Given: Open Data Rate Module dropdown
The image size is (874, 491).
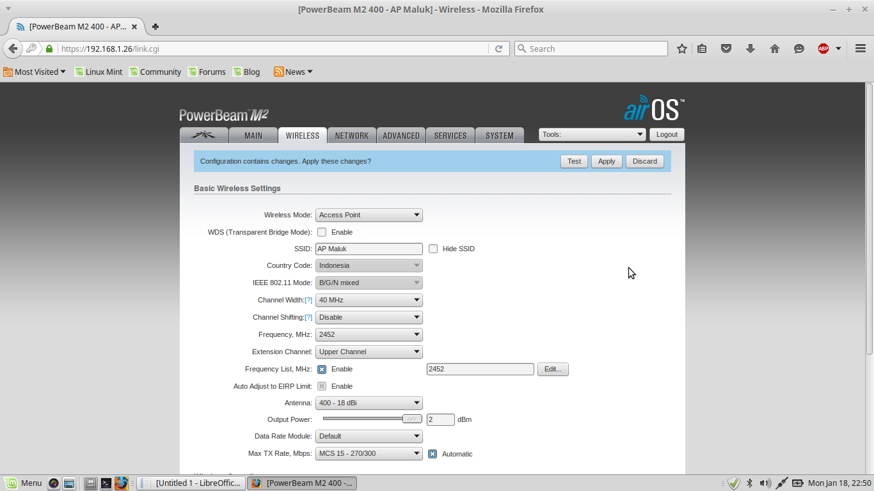Looking at the screenshot, I should (x=369, y=436).
